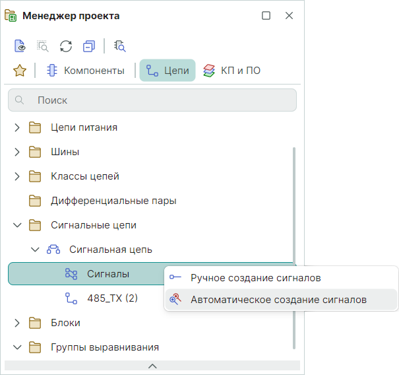
Task: Switch to the Цепи tab
Action: tap(168, 71)
